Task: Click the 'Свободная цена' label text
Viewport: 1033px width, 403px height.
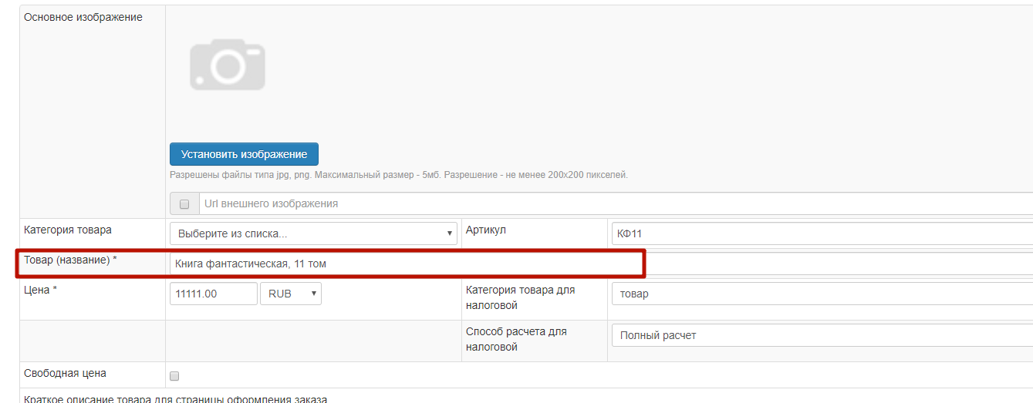Action: tap(66, 373)
